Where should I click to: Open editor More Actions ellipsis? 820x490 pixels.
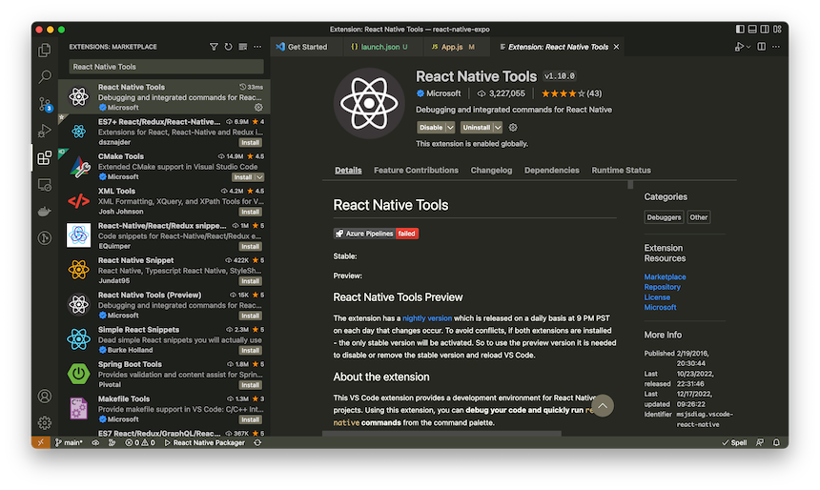776,47
